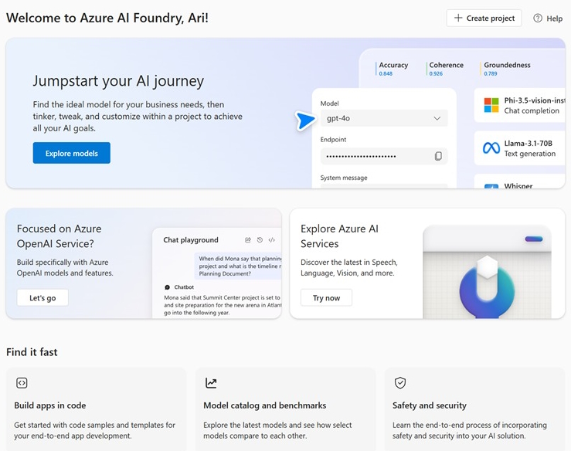Viewport: 571px width, 451px height.
Task: Click the masked Endpoint field
Action: 384,156
